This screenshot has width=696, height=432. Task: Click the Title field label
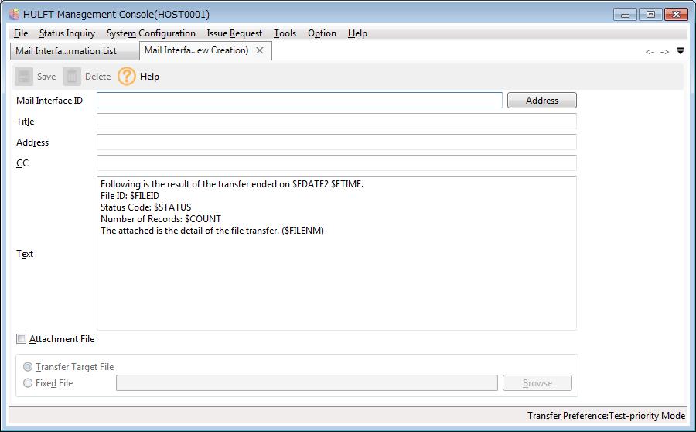click(x=26, y=122)
